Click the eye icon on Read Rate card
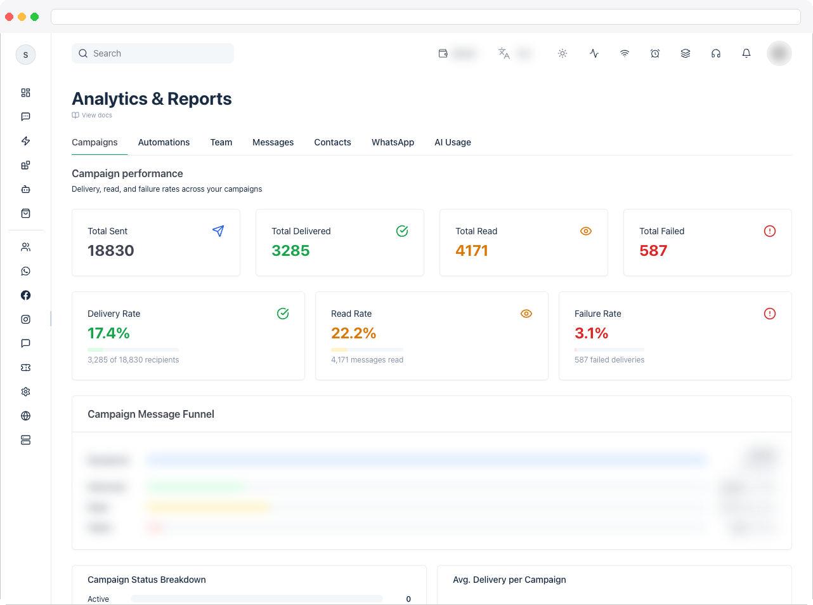Viewport: 813px width, 605px height. coord(526,314)
